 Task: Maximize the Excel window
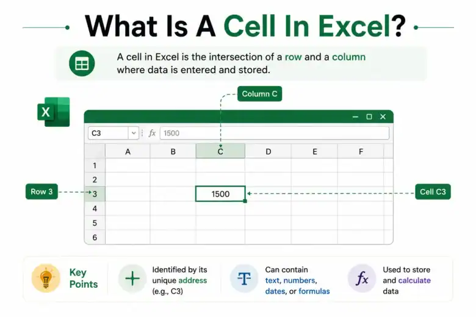pyautogui.click(x=369, y=117)
